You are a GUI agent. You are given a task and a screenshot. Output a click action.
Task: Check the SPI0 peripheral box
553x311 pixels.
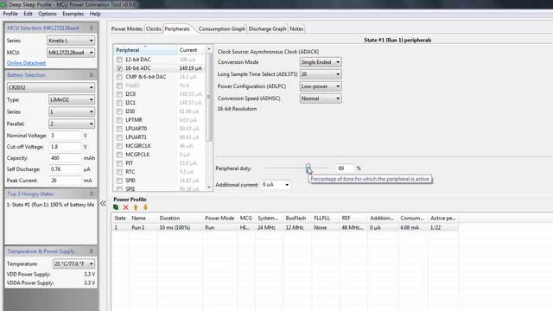[119, 181]
